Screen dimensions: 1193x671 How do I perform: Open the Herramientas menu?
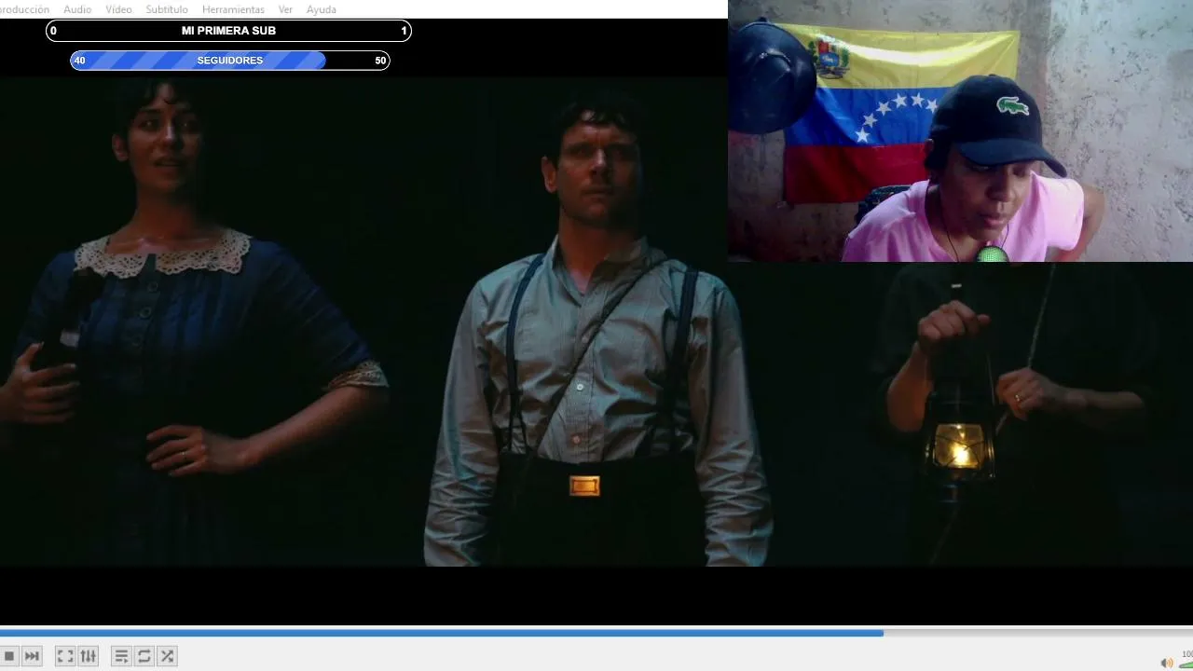(x=233, y=9)
